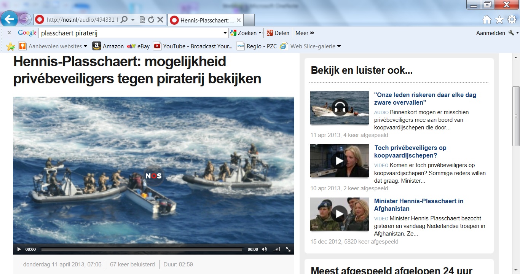The height and width of the screenshot is (274, 520).
Task: Open link 'Minister Hennis-Plasschaert in Afghanistan'
Action: pos(418,205)
